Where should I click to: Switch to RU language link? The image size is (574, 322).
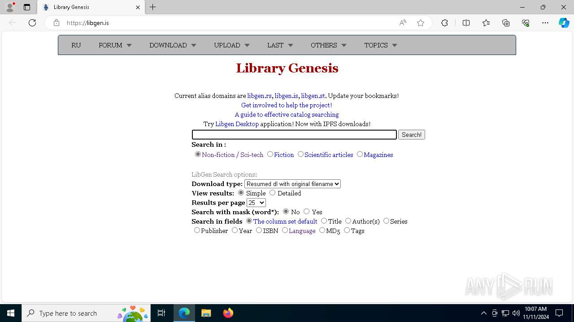76,45
